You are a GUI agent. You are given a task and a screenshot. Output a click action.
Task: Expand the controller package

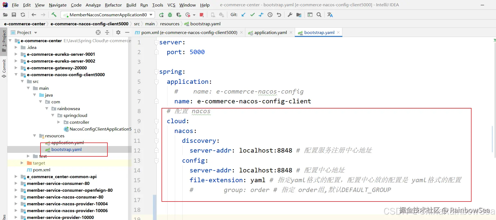click(x=59, y=122)
